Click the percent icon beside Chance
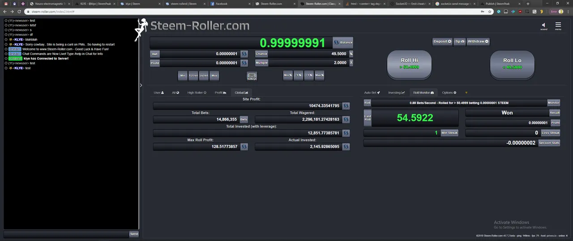 click(x=351, y=54)
